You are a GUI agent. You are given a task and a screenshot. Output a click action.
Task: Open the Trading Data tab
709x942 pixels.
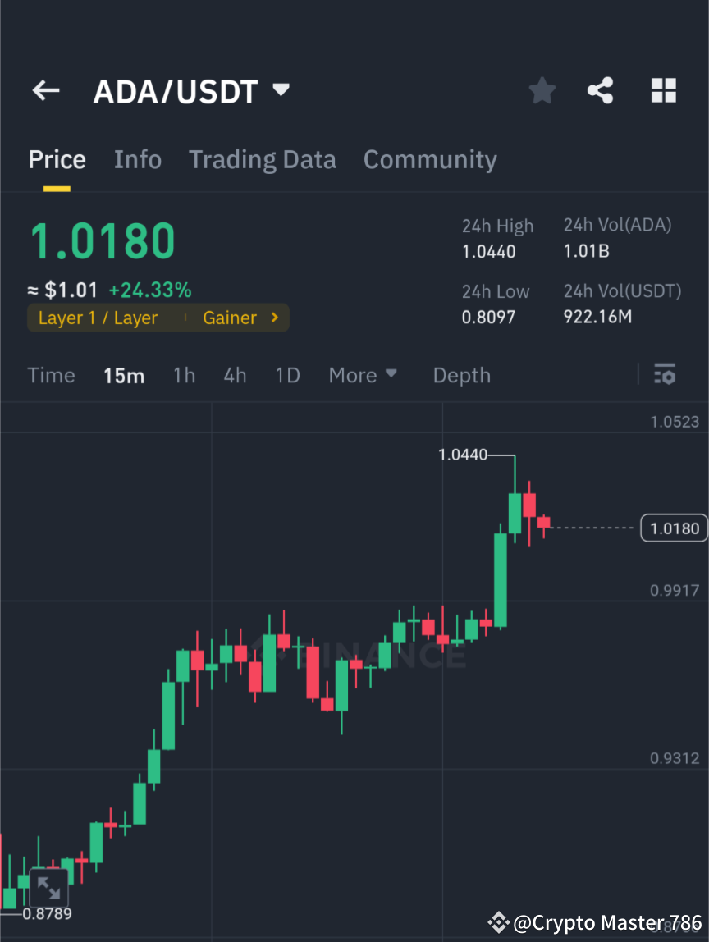[x=262, y=159]
